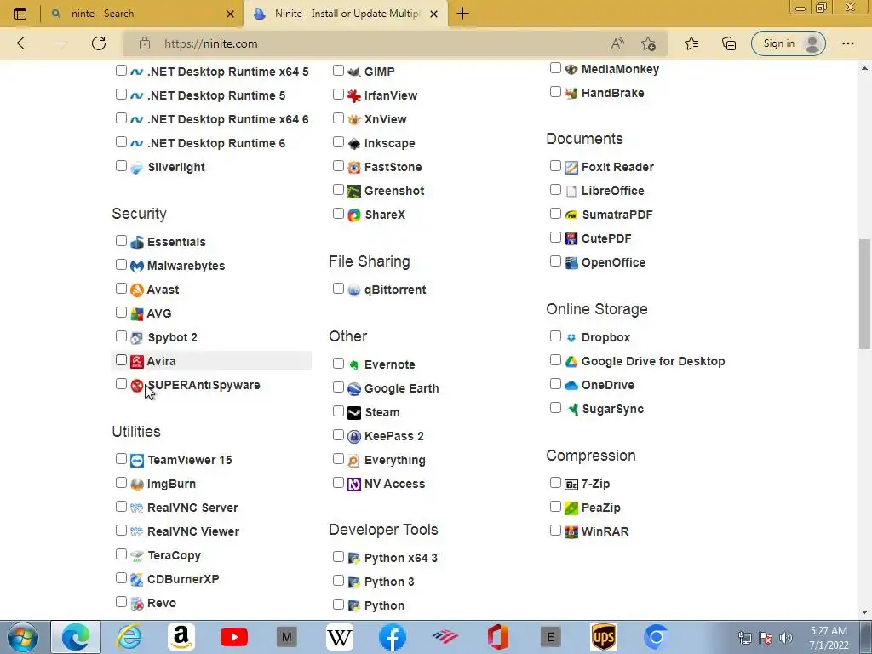The image size is (872, 654).
Task: Open a new browser tab
Action: [462, 14]
